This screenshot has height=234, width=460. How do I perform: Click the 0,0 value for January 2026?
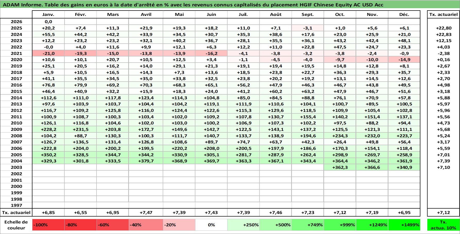[48, 22]
